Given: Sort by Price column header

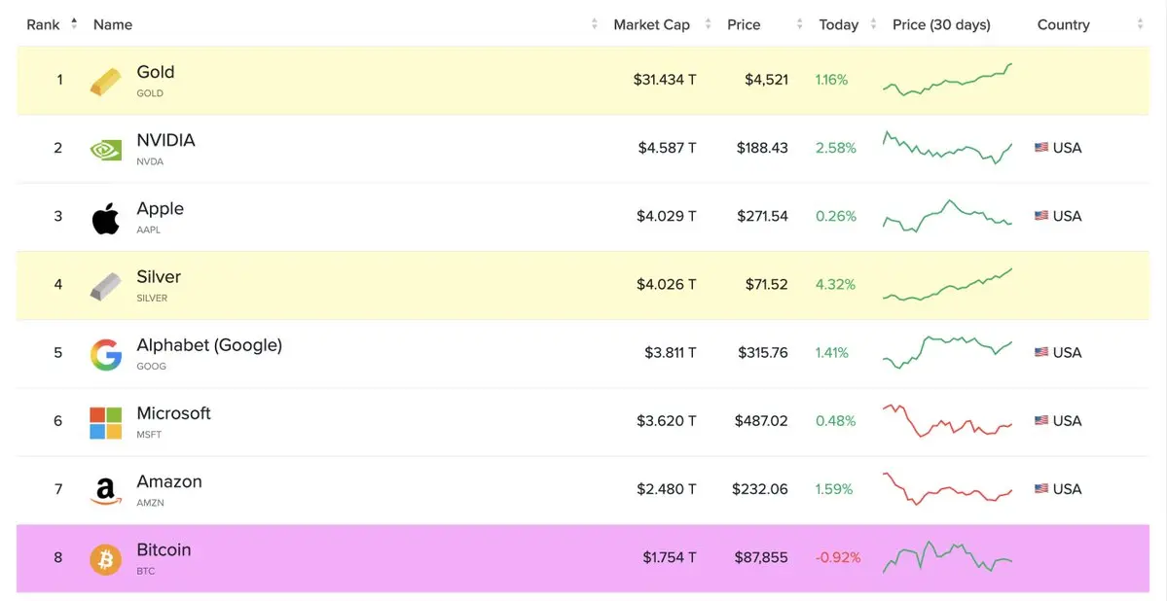Looking at the screenshot, I should [744, 25].
